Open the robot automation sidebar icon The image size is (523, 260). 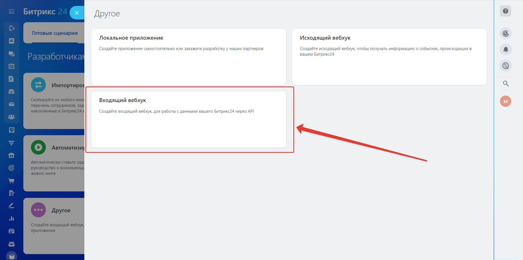pyautogui.click(x=12, y=244)
